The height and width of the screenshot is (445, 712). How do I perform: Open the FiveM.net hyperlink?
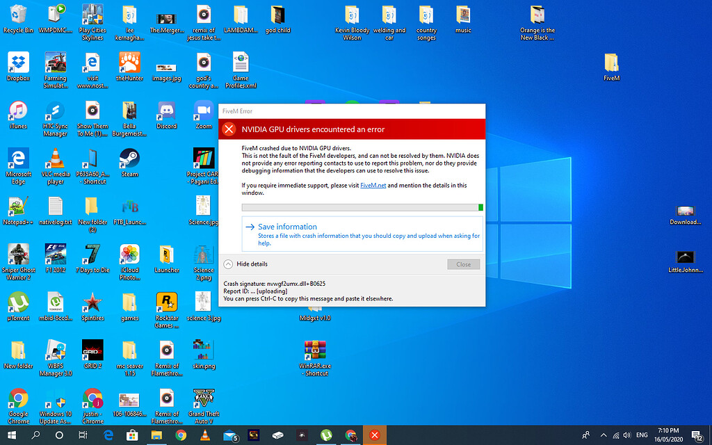373,185
